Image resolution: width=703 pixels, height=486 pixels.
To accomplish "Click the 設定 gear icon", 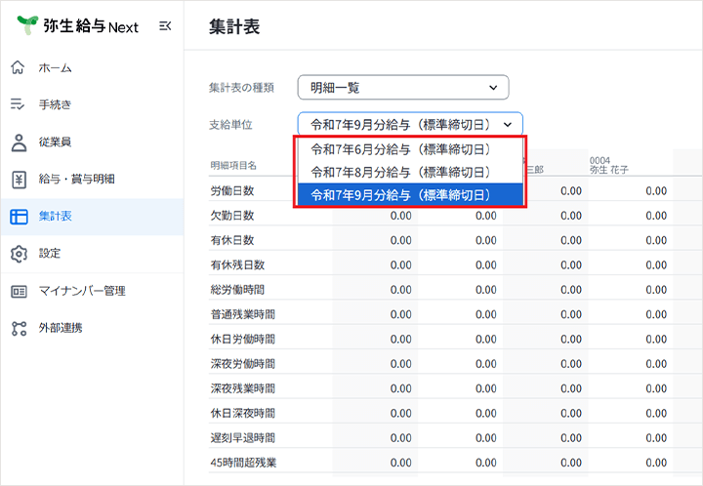I will (19, 253).
